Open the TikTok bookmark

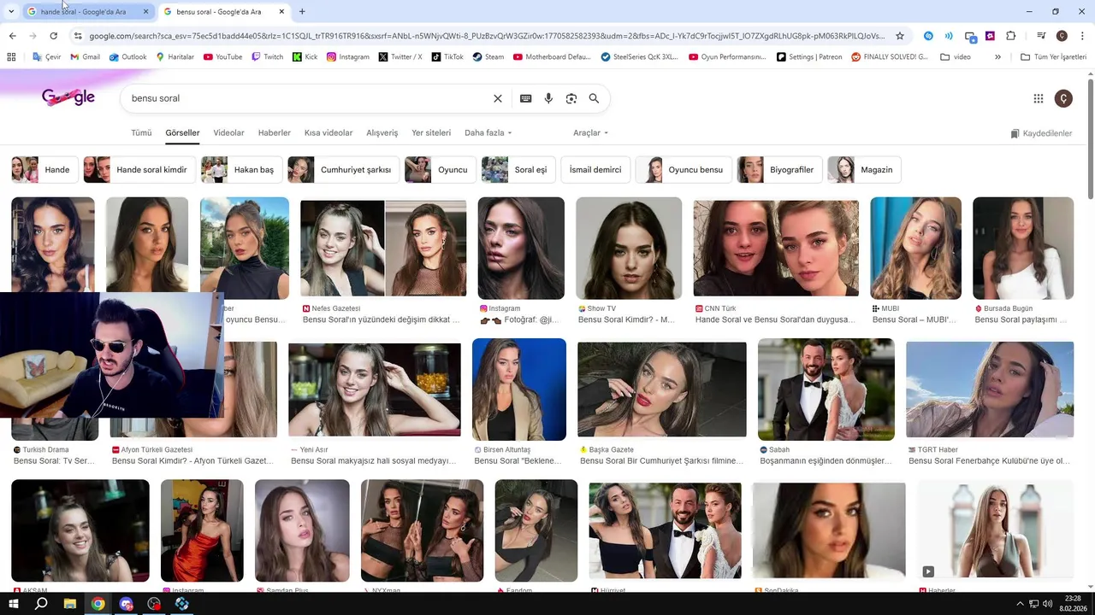tap(447, 57)
